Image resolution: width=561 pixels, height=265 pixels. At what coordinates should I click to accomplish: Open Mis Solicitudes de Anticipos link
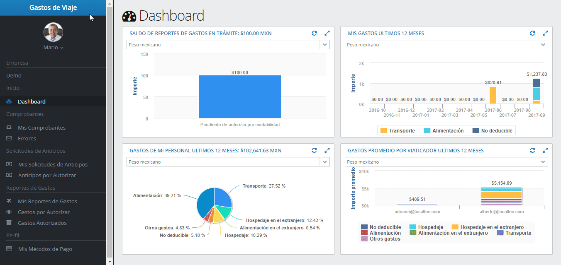tap(53, 164)
